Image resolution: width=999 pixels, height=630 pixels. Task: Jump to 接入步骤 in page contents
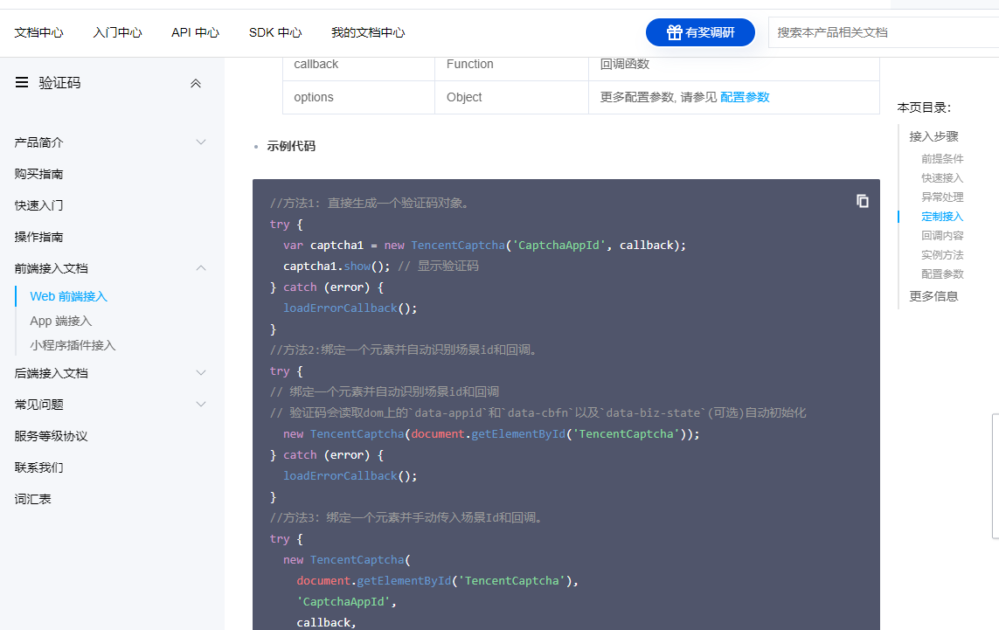click(x=933, y=136)
